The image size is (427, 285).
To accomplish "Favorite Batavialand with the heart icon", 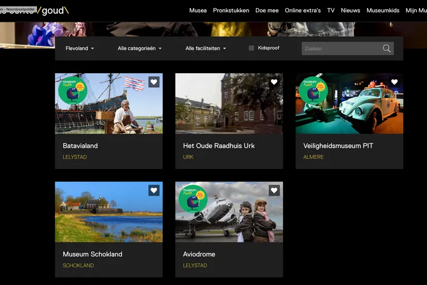I will click(154, 82).
